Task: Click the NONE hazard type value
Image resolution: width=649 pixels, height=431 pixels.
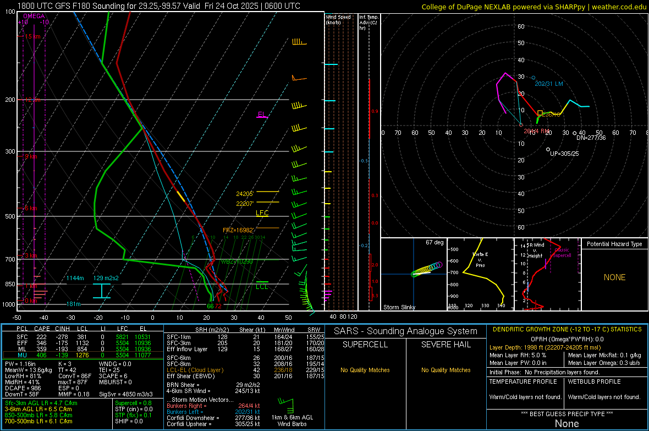Action: point(615,277)
